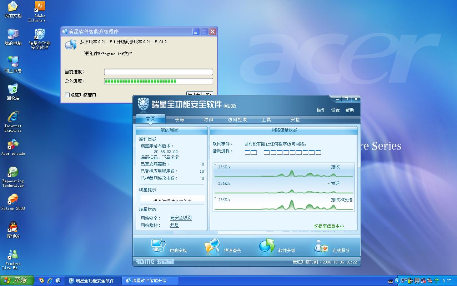Launch 软件升级 via the globe arrow icon
The width and height of the screenshot is (457, 286).
pyautogui.click(x=267, y=246)
